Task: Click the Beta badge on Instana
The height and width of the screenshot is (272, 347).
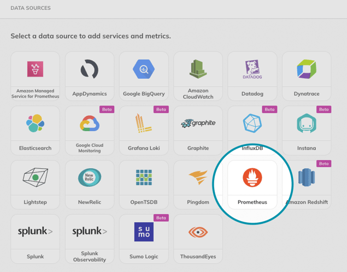Action: click(x=324, y=109)
